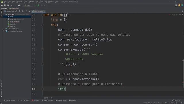Open editor tabs options menu icon
This screenshot has height=104, width=184.
click(x=182, y=12)
